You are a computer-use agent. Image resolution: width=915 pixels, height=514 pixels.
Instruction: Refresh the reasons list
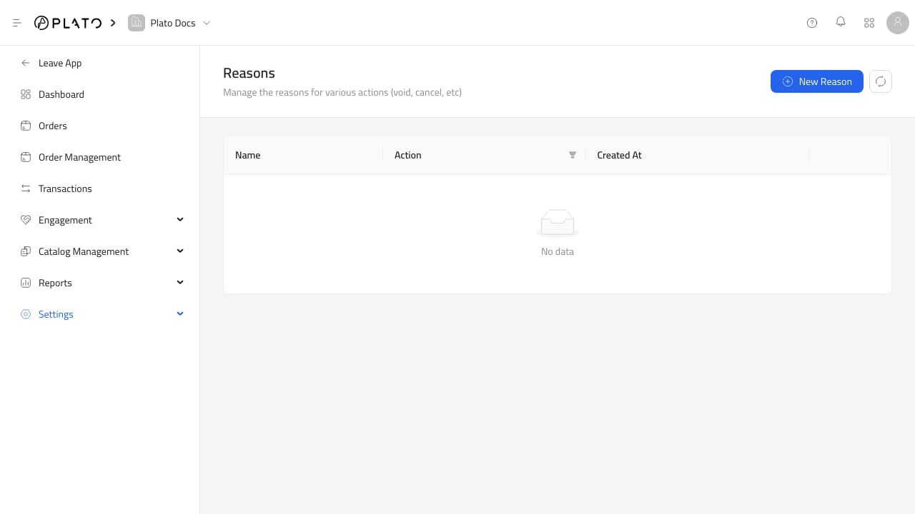point(881,81)
